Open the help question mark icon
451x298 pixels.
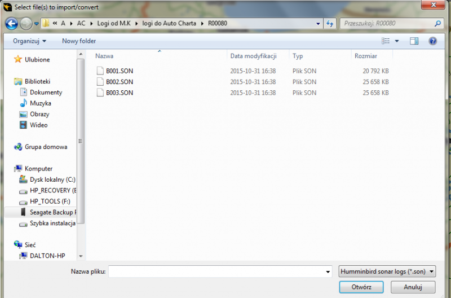[432, 41]
